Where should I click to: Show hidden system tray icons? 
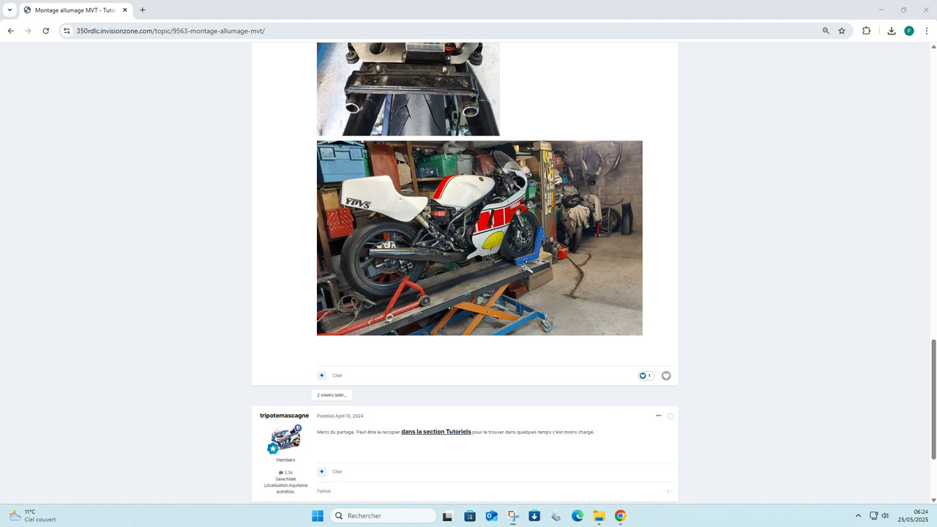point(858,516)
